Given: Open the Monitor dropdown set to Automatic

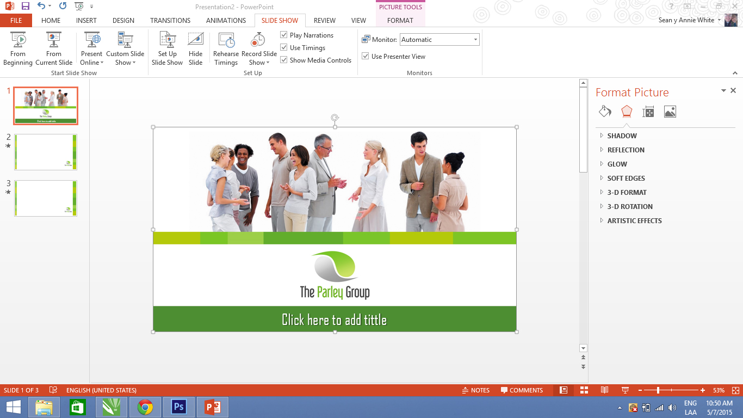Looking at the screenshot, I should pos(439,40).
